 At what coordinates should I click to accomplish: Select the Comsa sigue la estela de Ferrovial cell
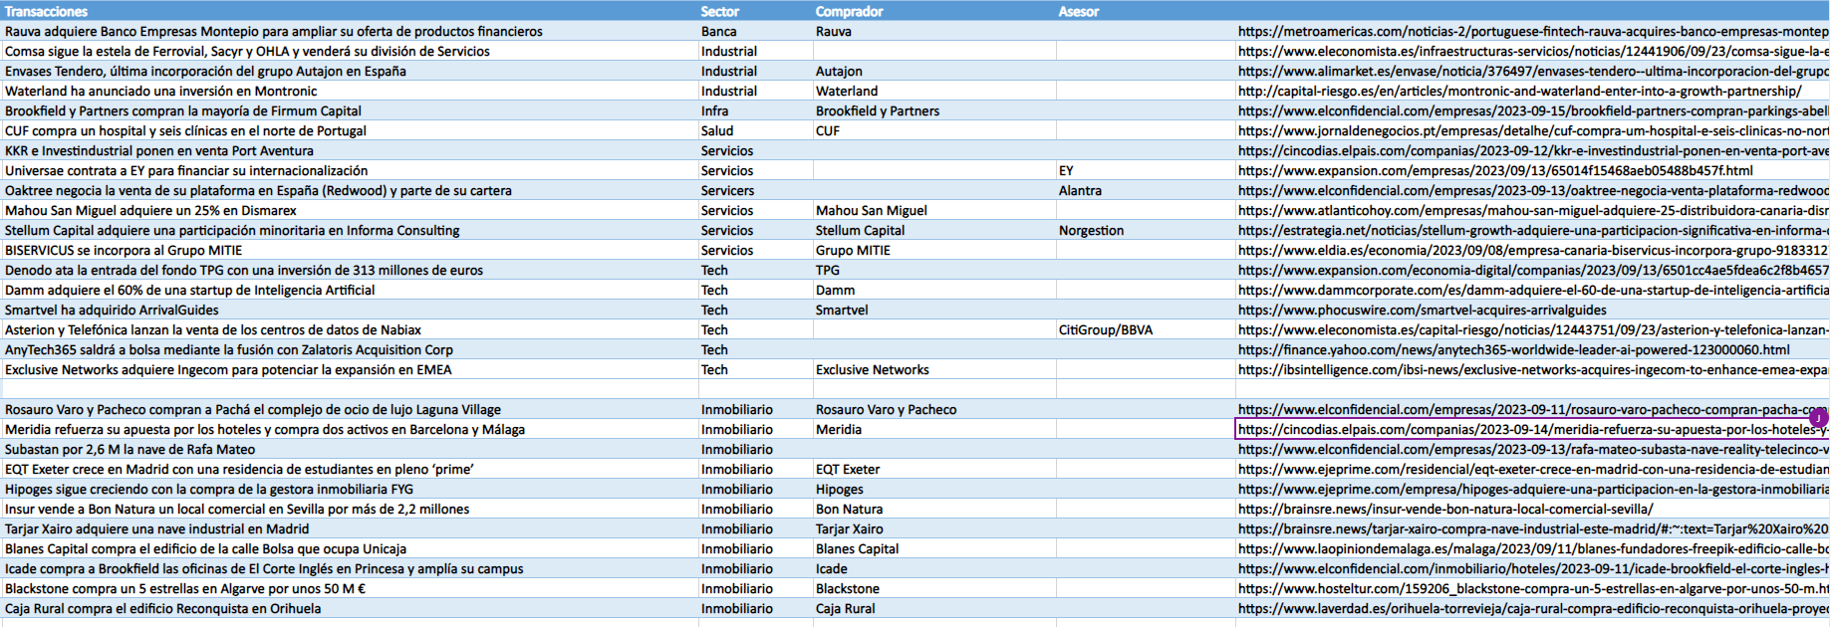(349, 51)
